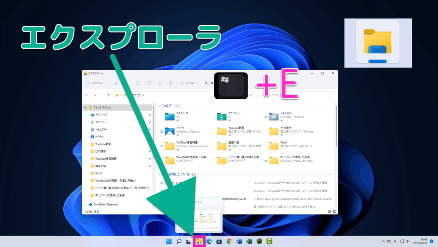The width and height of the screenshot is (438, 247).
Task: Select the デスクトップ folder tile
Action: (177, 116)
